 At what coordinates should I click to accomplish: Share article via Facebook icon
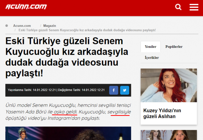(x=113, y=90)
